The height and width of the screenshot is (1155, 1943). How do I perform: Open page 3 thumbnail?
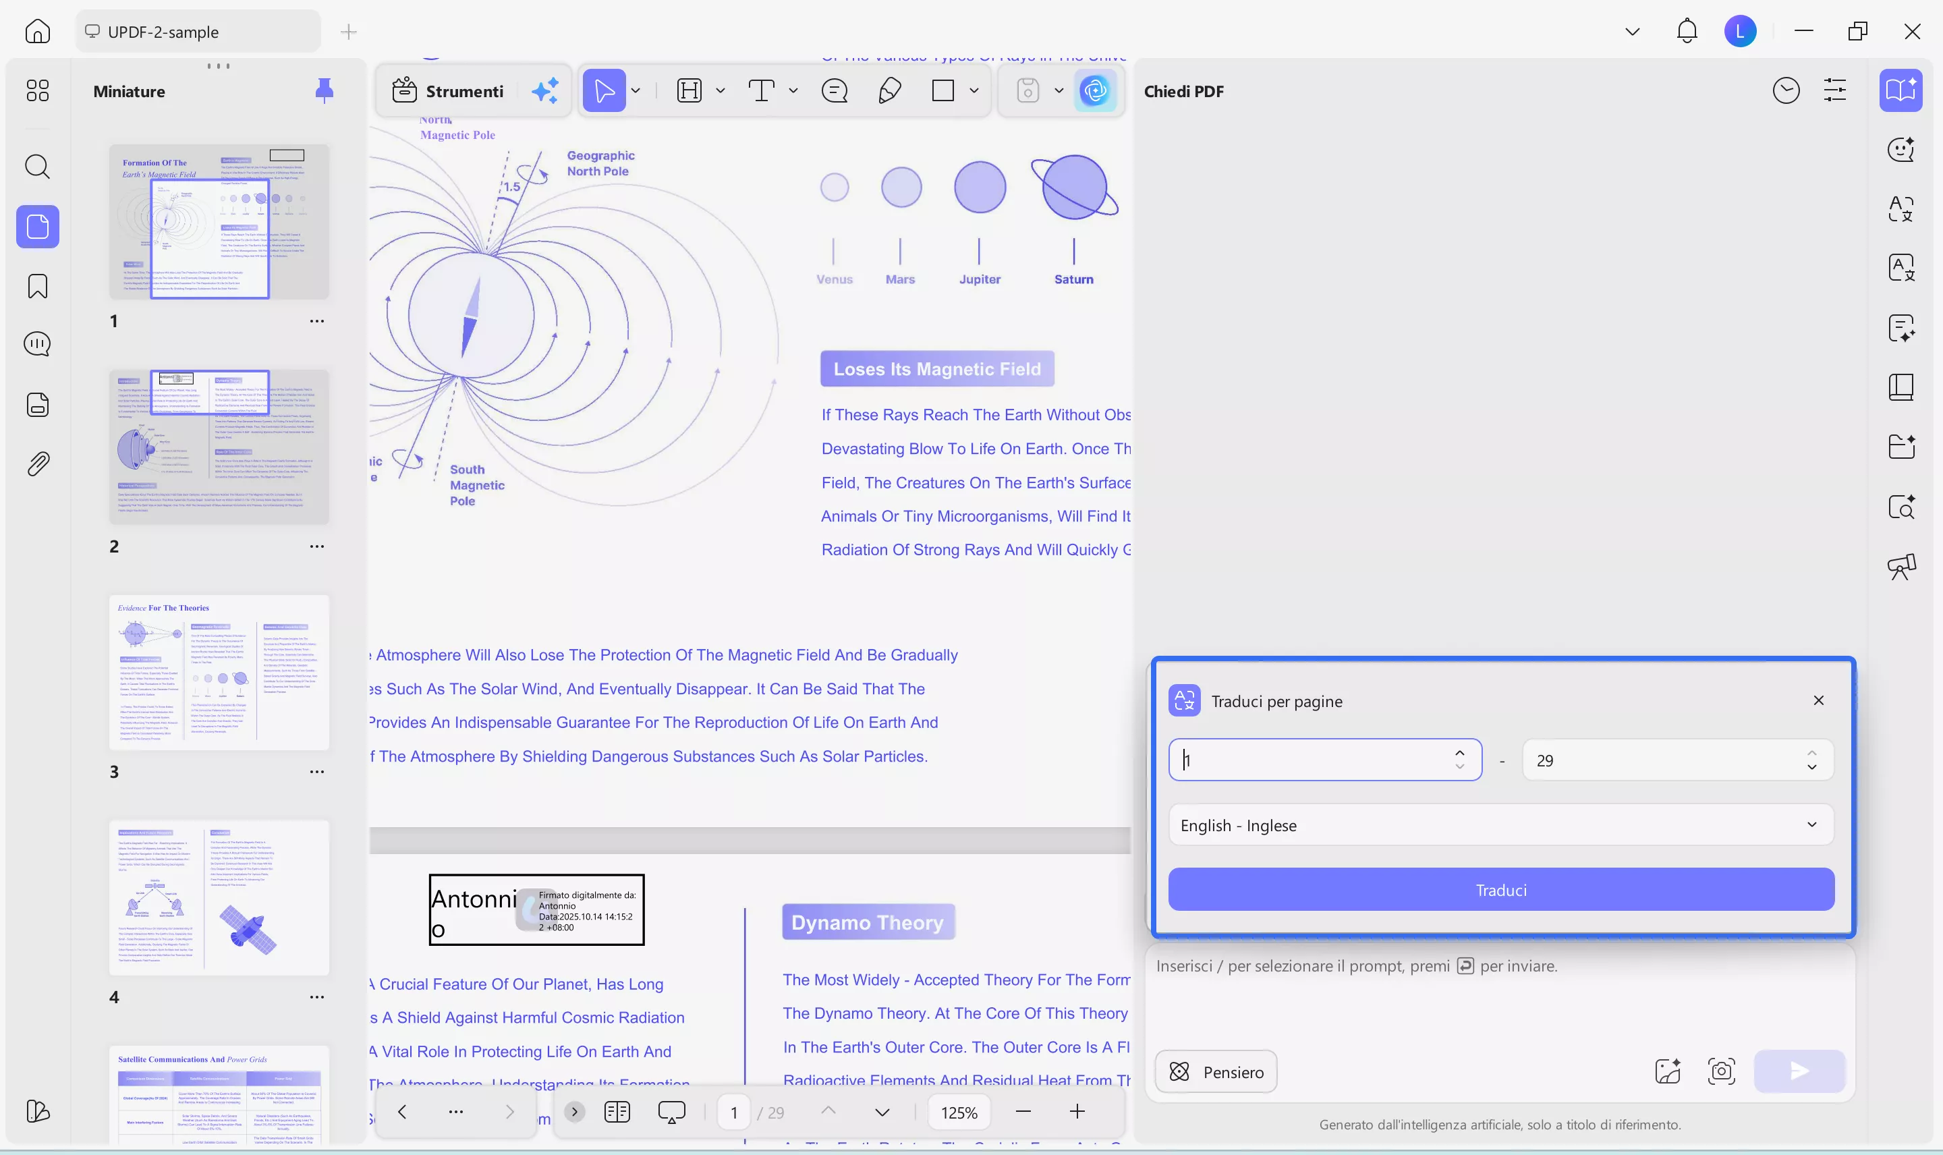[x=219, y=673]
